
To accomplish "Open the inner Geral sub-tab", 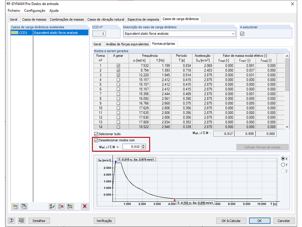I will click(x=97, y=44).
